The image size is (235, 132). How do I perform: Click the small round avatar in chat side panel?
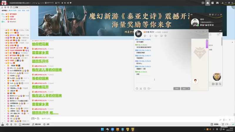[x=195, y=81]
